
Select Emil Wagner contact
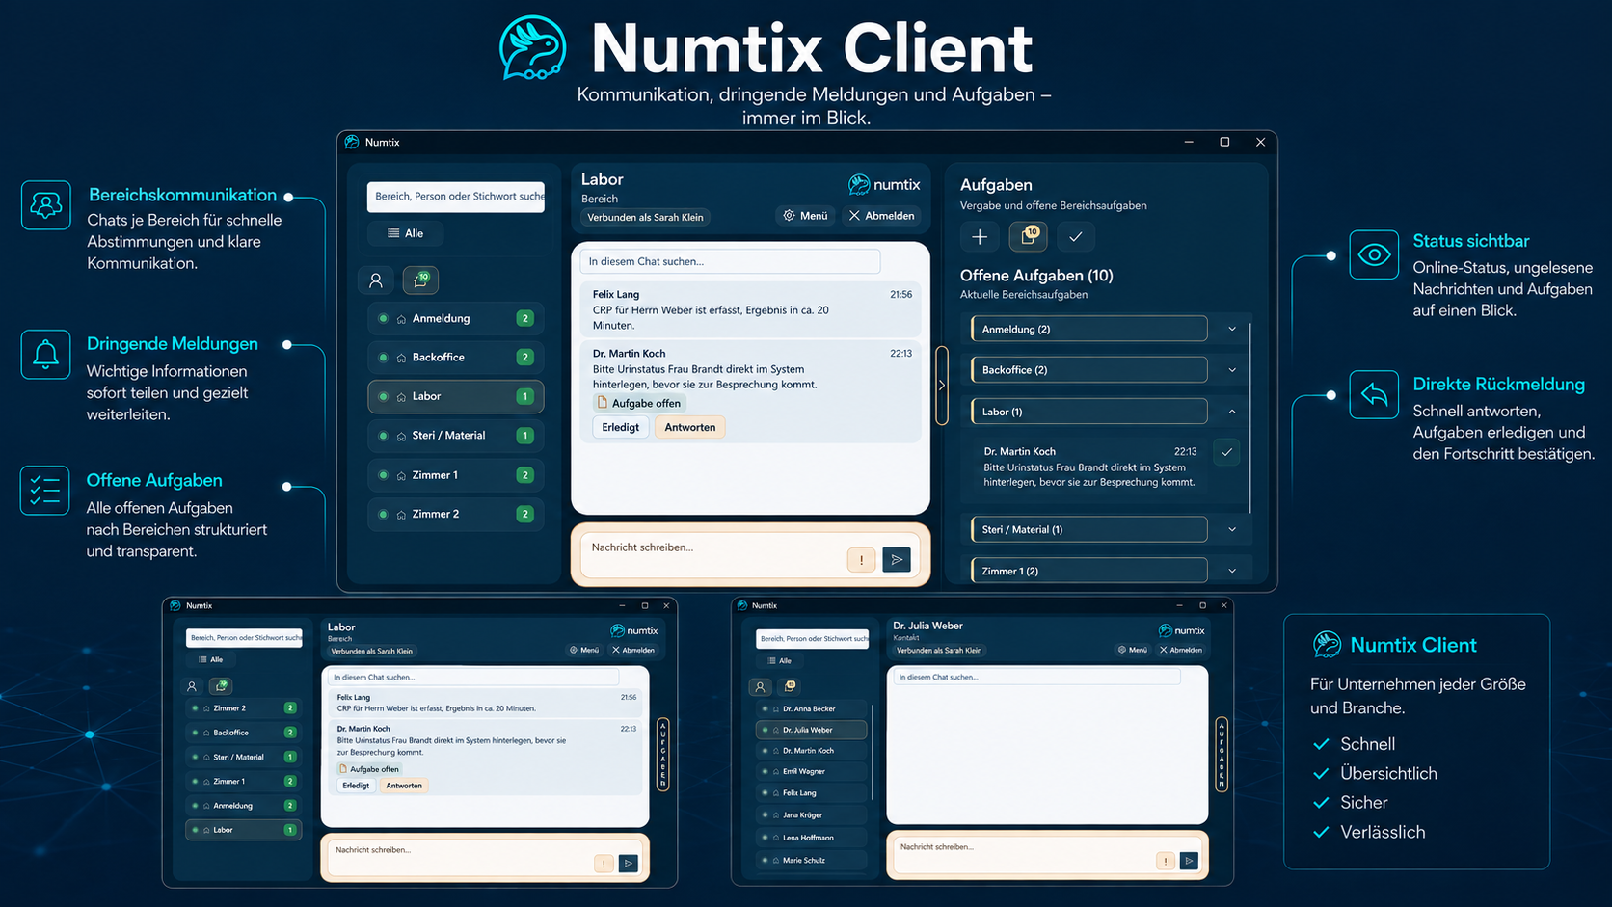click(811, 771)
